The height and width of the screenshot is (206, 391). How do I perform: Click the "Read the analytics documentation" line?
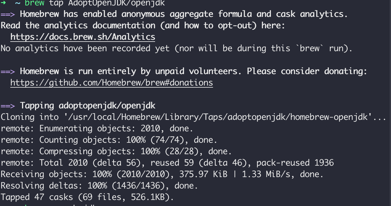coord(143,26)
